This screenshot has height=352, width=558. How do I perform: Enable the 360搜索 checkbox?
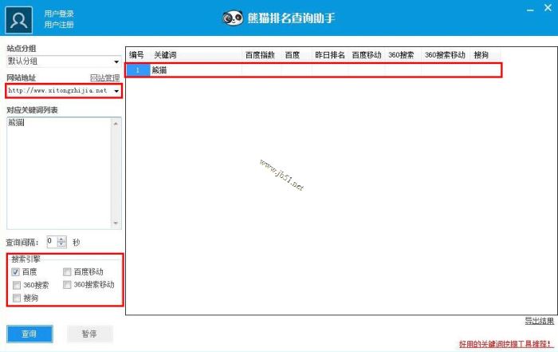(17, 285)
